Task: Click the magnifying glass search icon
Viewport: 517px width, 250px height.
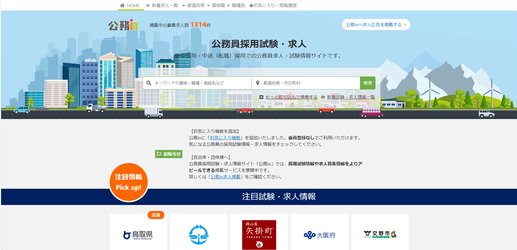Action: click(x=149, y=83)
